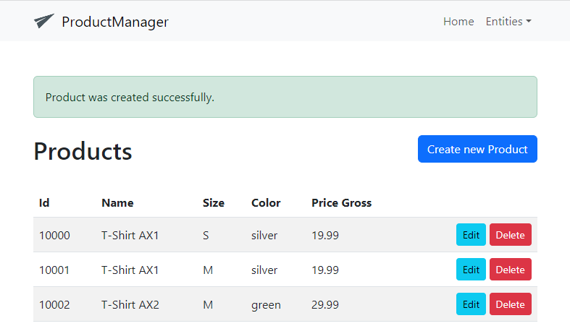
Task: Click the Size column header
Action: (214, 202)
